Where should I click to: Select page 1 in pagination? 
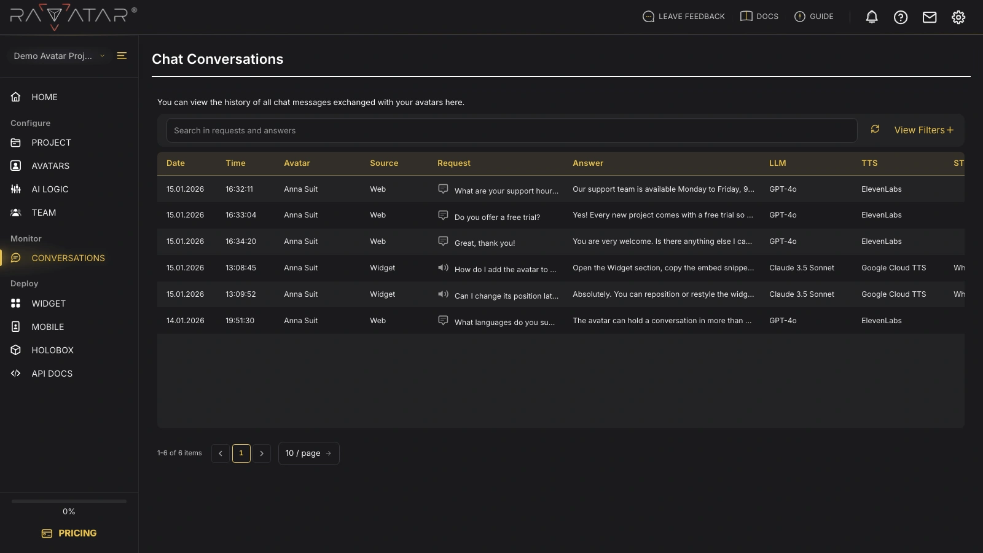coord(241,453)
